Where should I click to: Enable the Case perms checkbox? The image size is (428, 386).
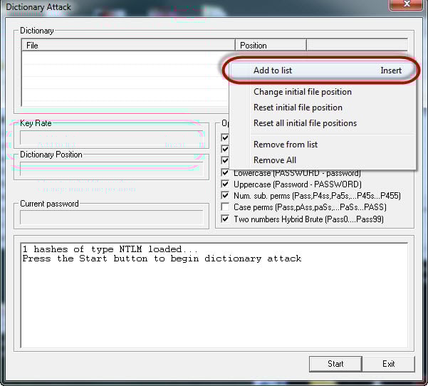point(226,207)
